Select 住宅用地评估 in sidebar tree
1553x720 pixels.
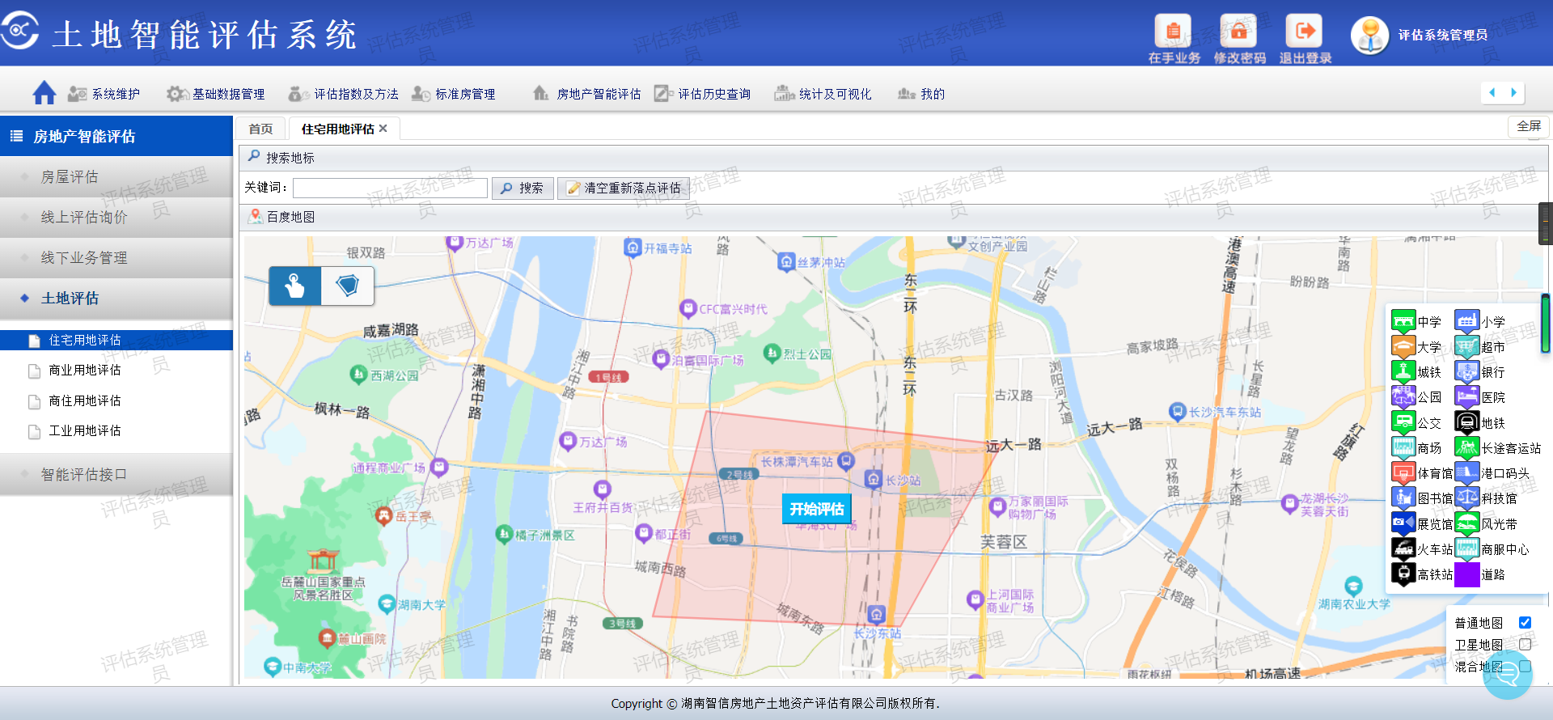116,340
